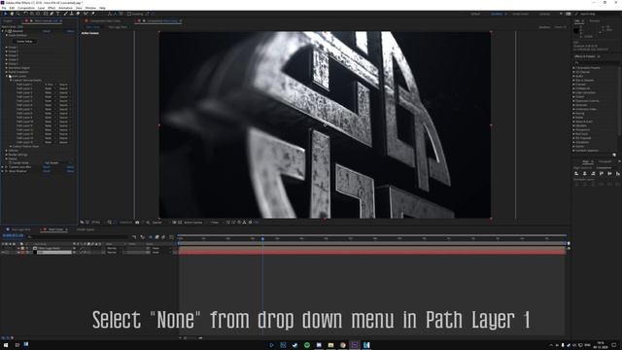Screen dimensions: 622x350
Task: Expand the Blur & Sharpen category
Action: [573, 80]
